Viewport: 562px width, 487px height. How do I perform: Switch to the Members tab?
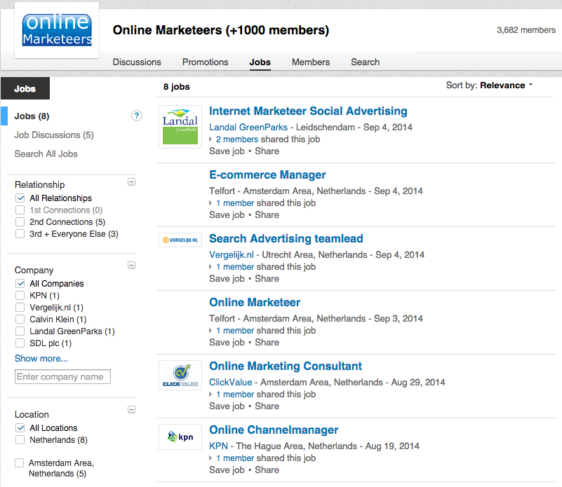click(311, 62)
